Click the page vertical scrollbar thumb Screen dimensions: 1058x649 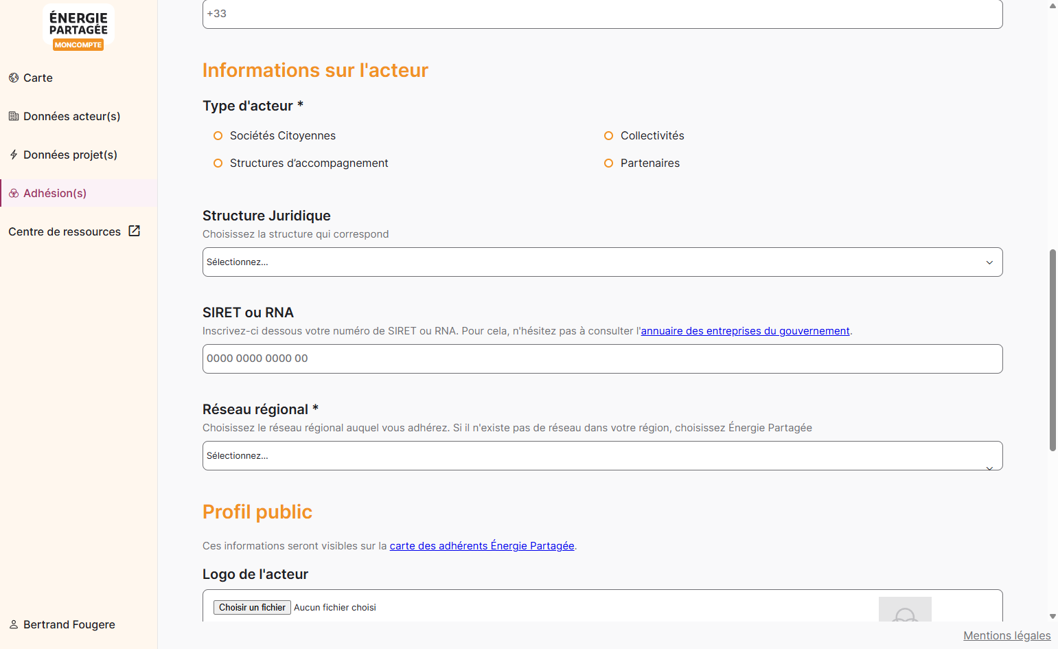[x=1053, y=350]
